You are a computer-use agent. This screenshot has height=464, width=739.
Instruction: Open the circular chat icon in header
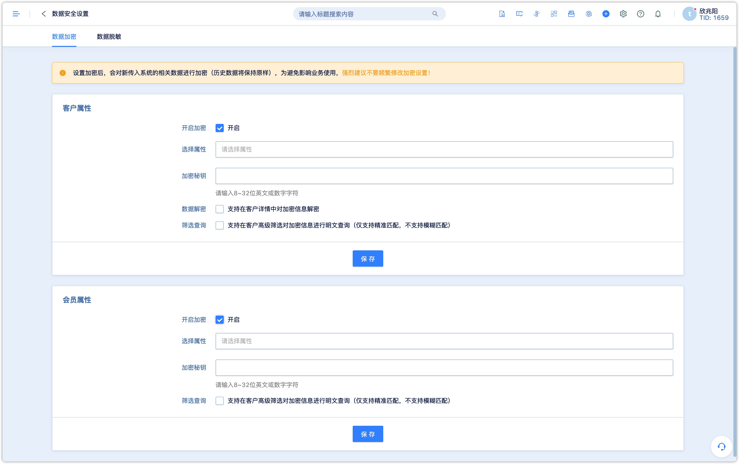588,14
